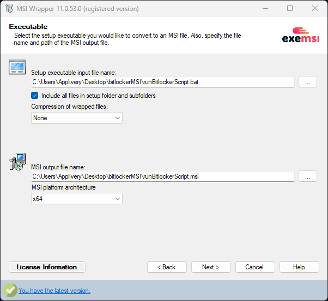The height and width of the screenshot is (301, 328).
Task: Follow the 'You have the latest version' link
Action: coord(54,291)
